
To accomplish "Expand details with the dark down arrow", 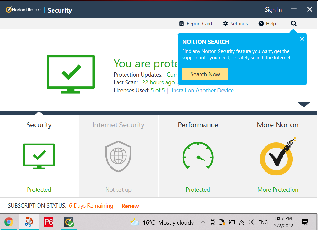I will (x=304, y=105).
